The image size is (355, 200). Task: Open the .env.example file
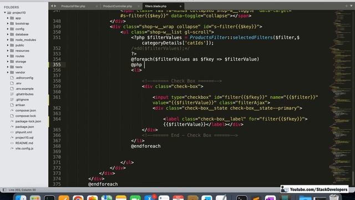tap(24, 89)
